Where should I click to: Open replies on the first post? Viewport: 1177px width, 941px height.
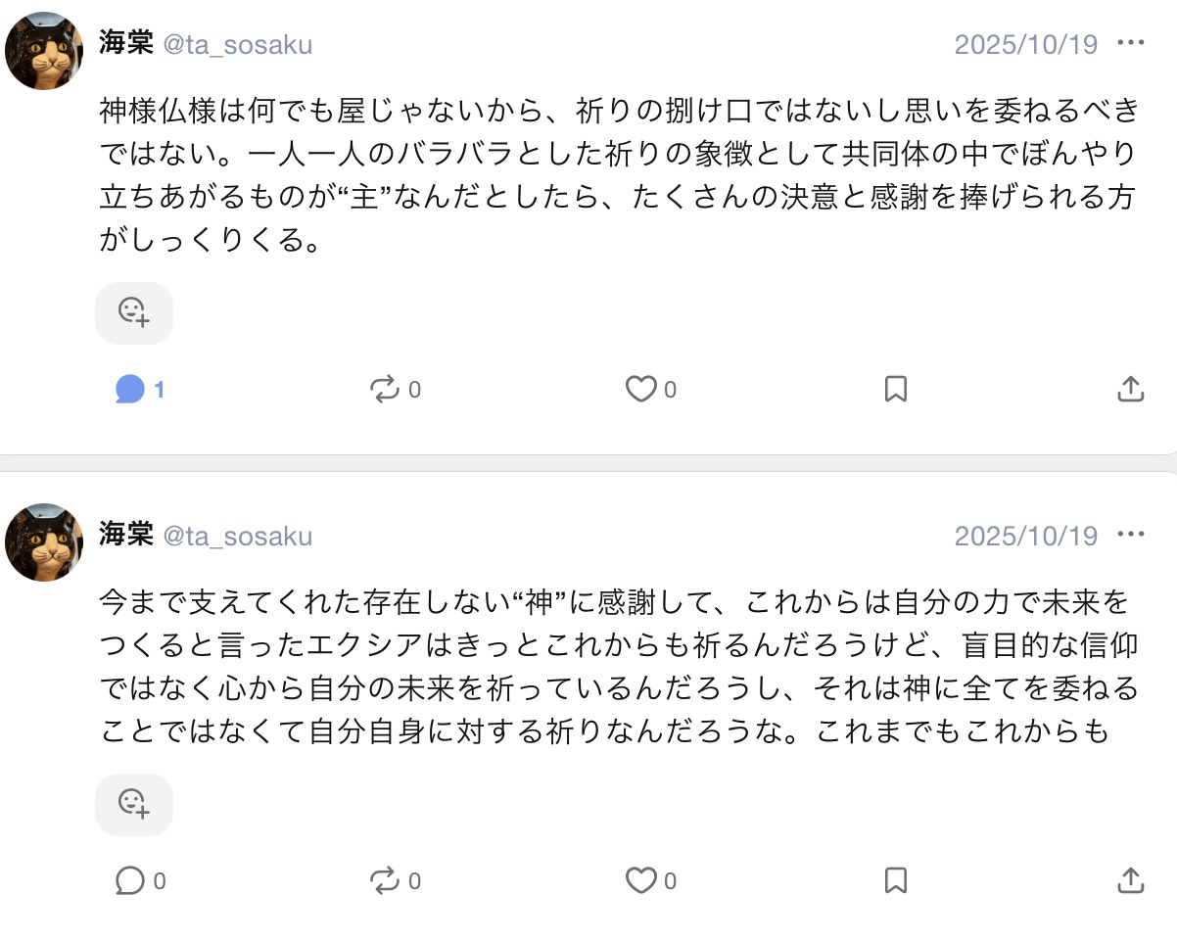tap(130, 390)
